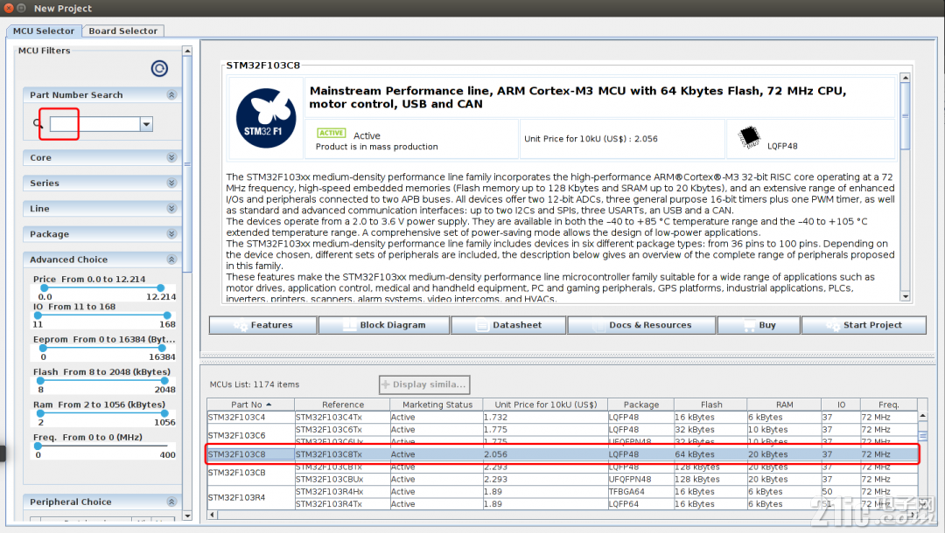Select the STM32F103CBUx reference row
Image resolution: width=945 pixels, height=533 pixels.
click(x=342, y=479)
